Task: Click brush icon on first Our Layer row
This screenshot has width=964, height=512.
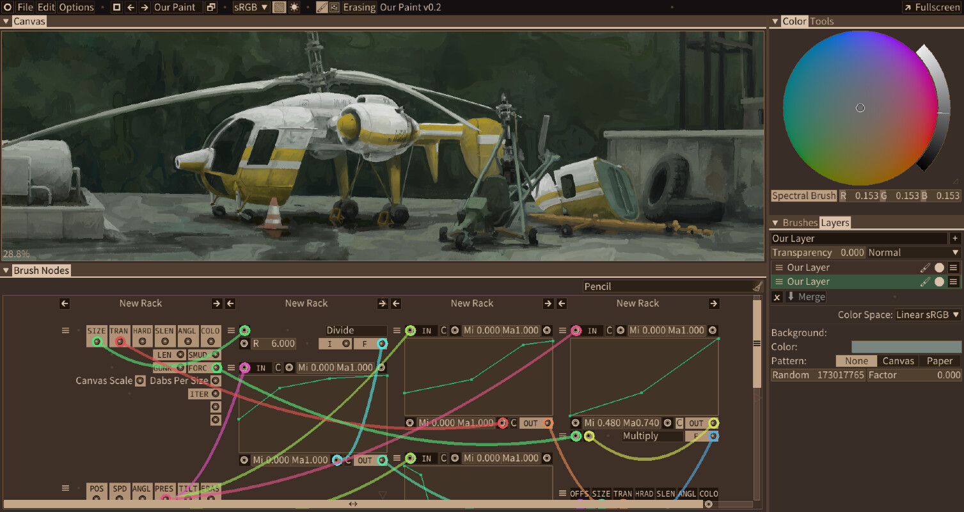Action: point(925,268)
